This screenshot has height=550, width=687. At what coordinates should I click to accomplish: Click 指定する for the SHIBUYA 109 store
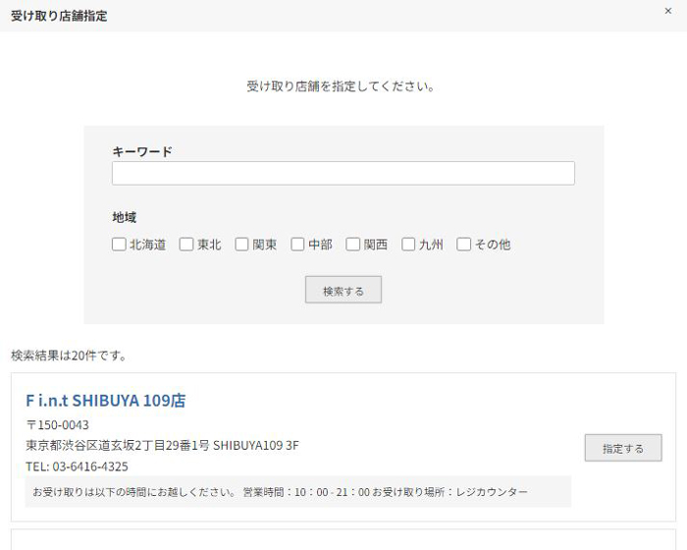(x=622, y=448)
